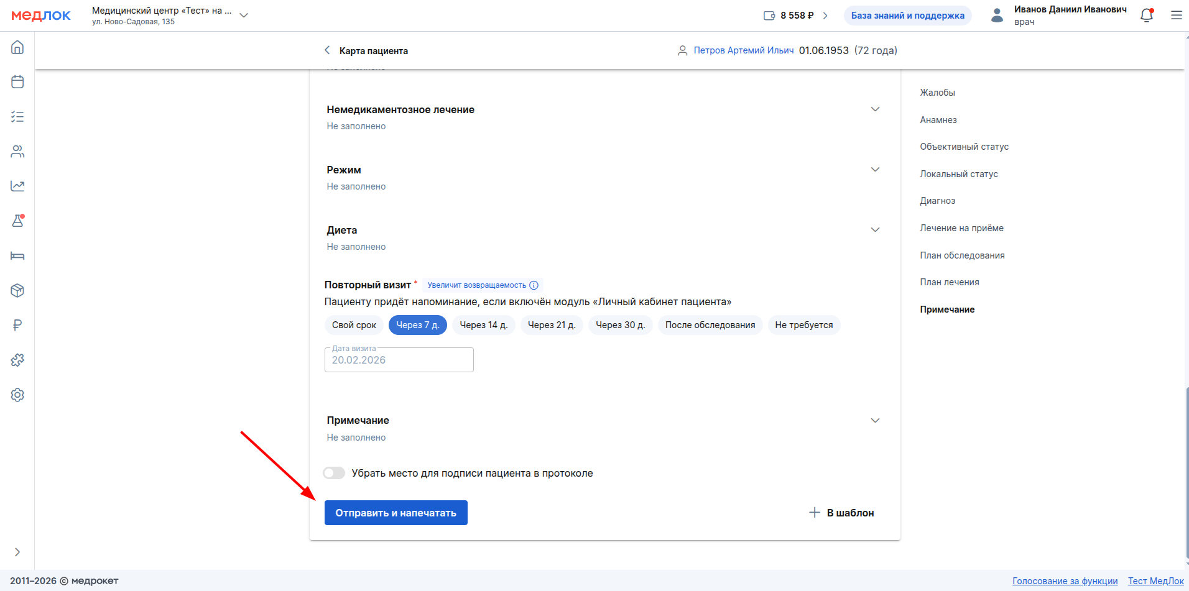Expand the 'Немедикаментозное лечение' section
The height and width of the screenshot is (591, 1189).
875,109
